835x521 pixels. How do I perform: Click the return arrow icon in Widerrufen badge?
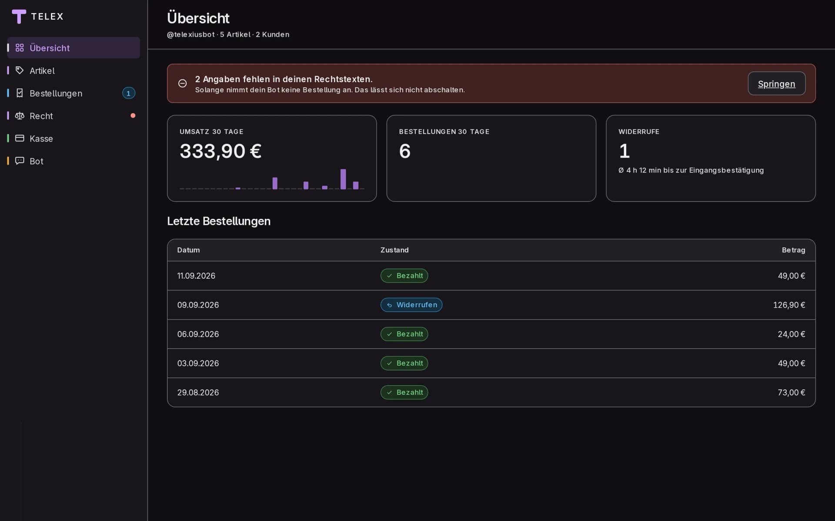click(390, 305)
